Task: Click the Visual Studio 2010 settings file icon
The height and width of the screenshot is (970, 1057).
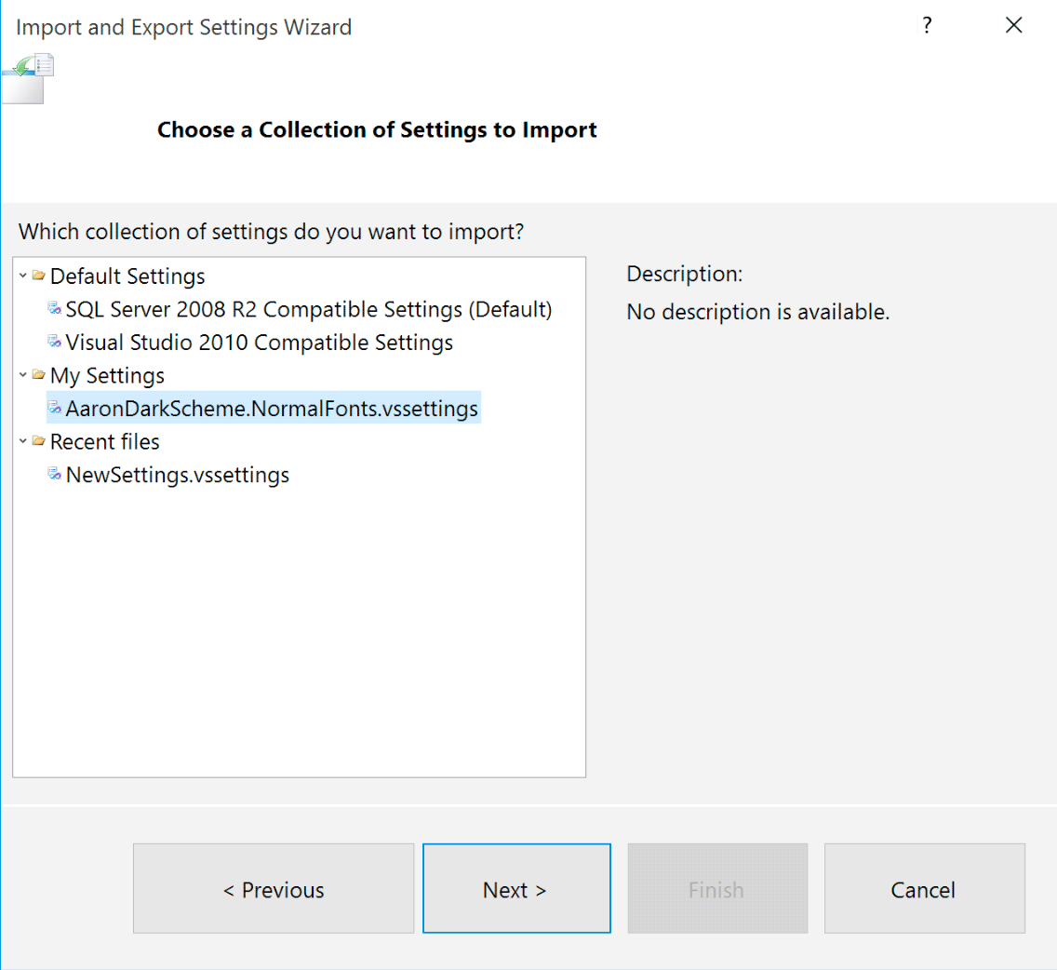Action: click(x=55, y=343)
